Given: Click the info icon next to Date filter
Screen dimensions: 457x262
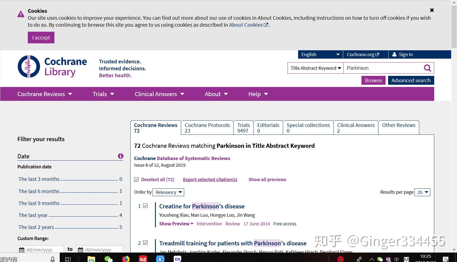Looking at the screenshot, I should (121, 156).
